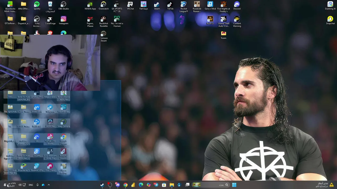The image size is (337, 189).
Task: Open Microsoft Edge from the taskbar
Action: click(141, 185)
